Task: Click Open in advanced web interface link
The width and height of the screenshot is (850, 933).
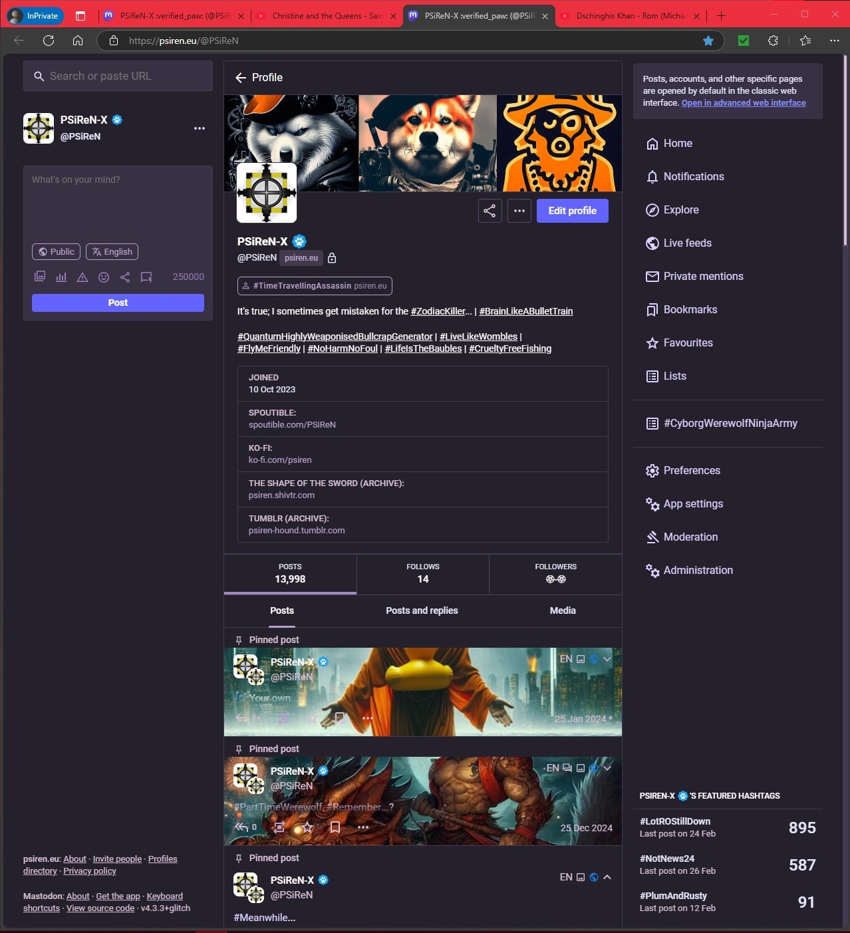Action: coord(744,103)
